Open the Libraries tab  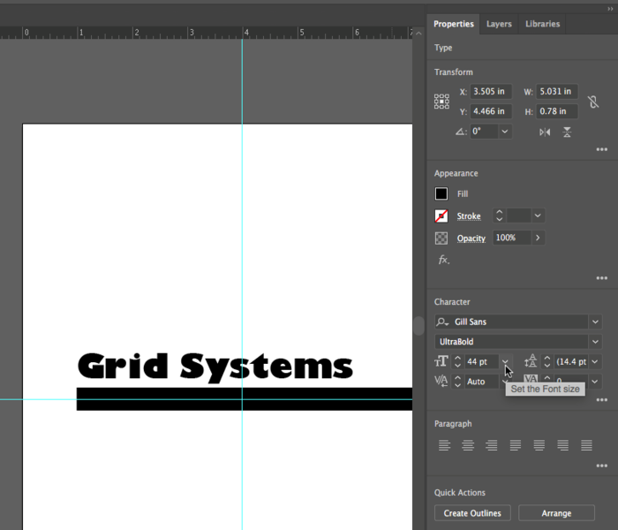point(542,24)
